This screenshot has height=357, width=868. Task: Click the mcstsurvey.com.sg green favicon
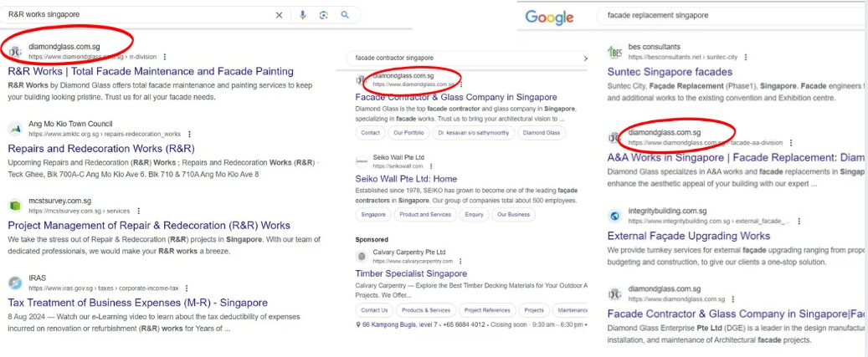[15, 206]
